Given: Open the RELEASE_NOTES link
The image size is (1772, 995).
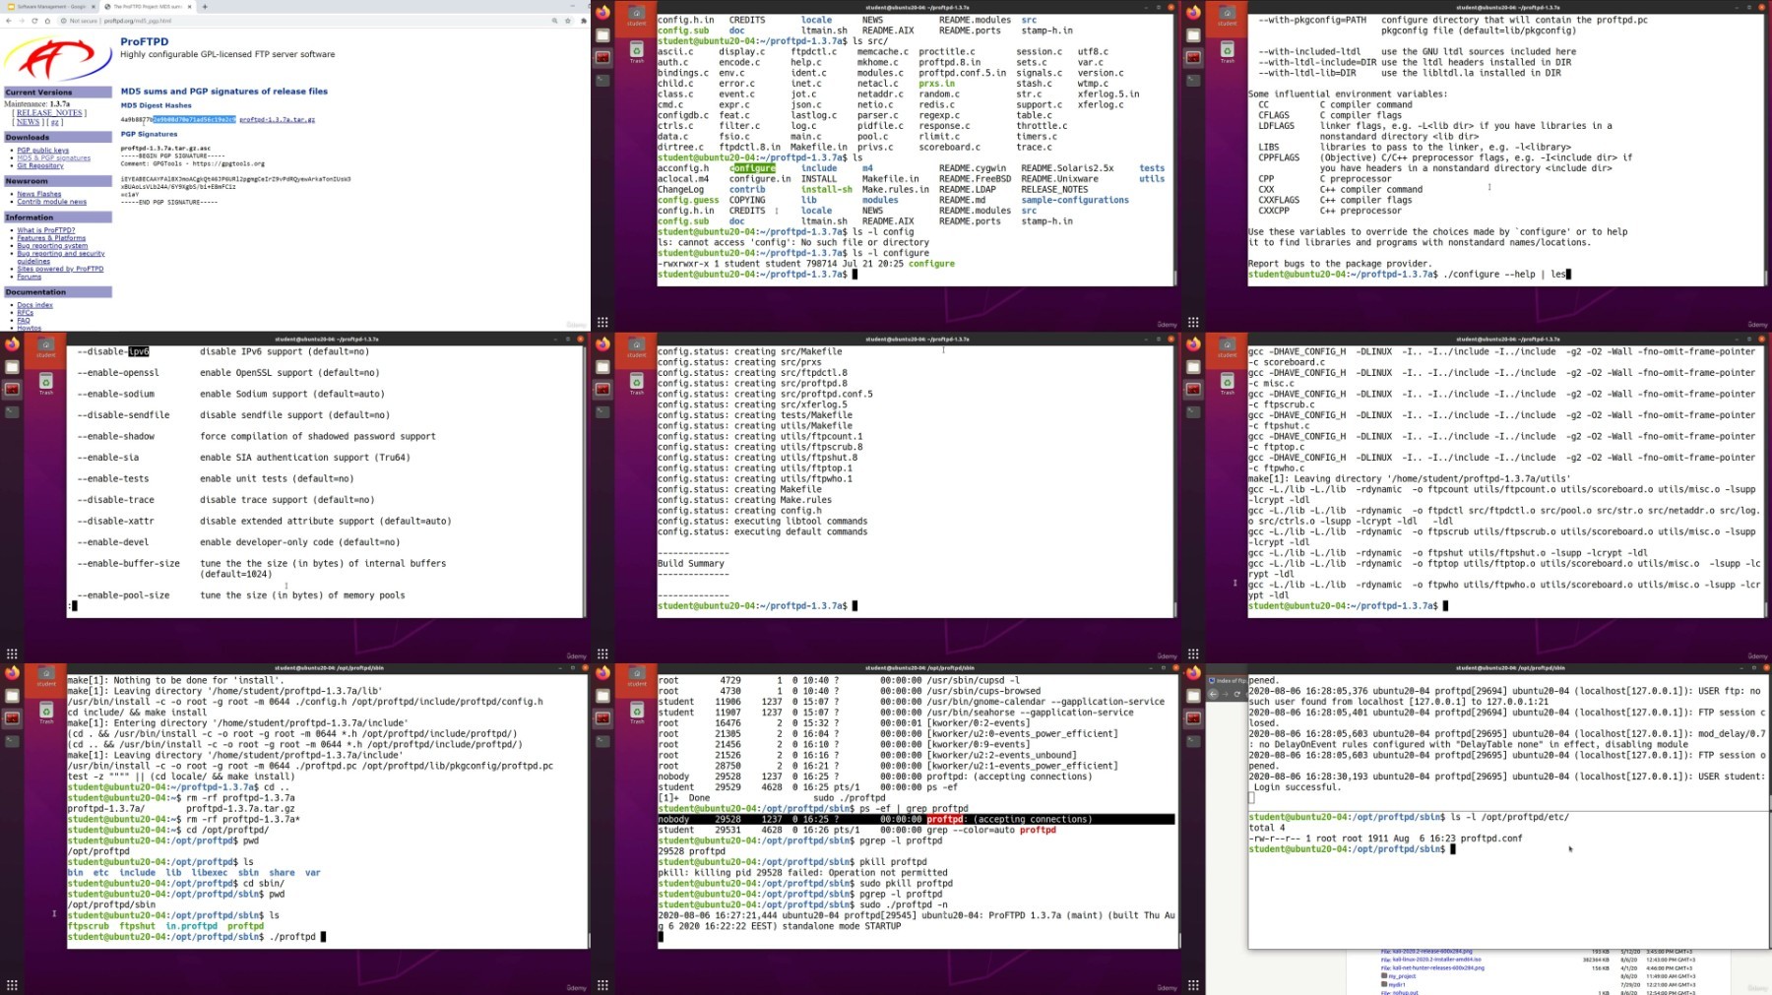Looking at the screenshot, I should coord(49,113).
